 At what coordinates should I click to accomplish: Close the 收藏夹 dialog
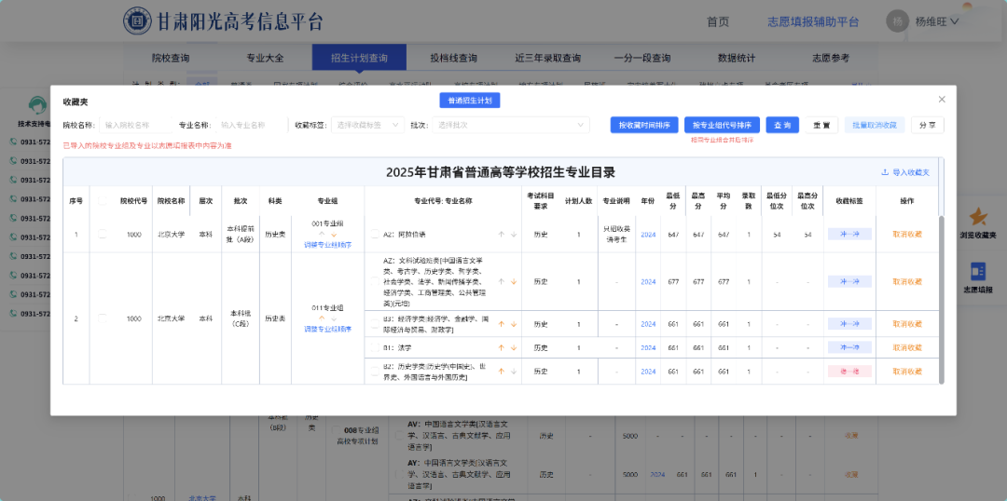[x=942, y=100]
